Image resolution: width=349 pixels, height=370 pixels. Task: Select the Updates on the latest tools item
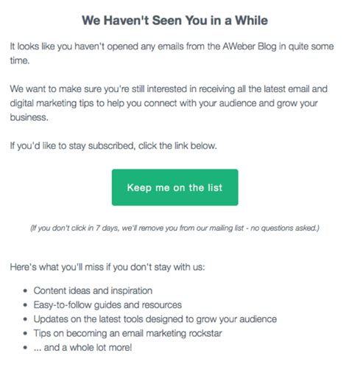coord(155,319)
